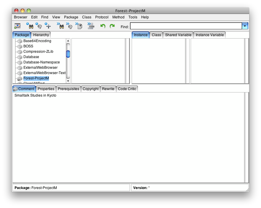The width and height of the screenshot is (261, 208).
Task: Select the BOSS package
Action: 28,46
